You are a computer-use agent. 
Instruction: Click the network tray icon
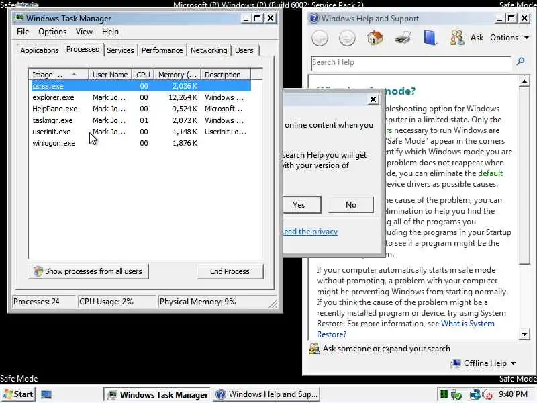click(x=475, y=394)
